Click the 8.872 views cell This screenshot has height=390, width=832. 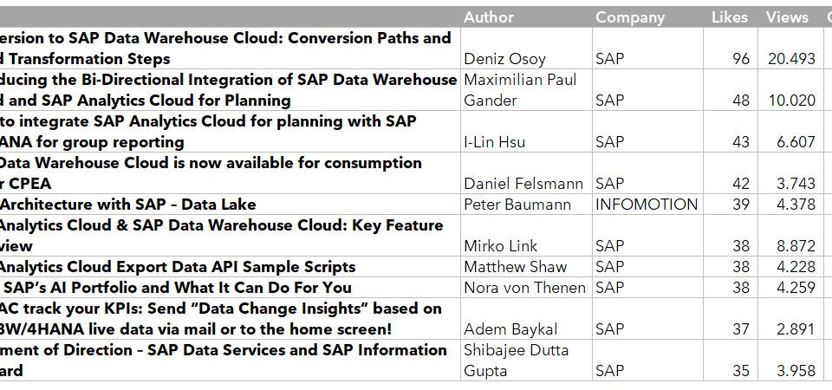(x=790, y=236)
